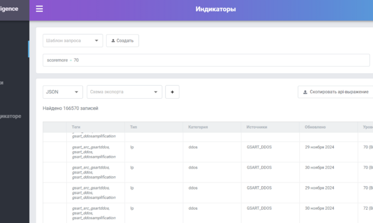This screenshot has height=223, width=373.
Task: Open the sidebar item ending in 'икаторе'
Action: point(11,117)
